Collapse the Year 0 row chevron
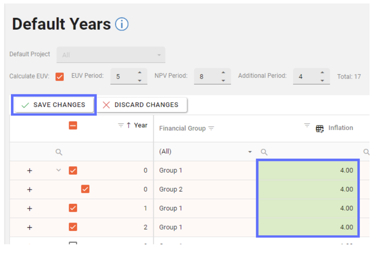This screenshot has height=254, width=380. click(59, 170)
